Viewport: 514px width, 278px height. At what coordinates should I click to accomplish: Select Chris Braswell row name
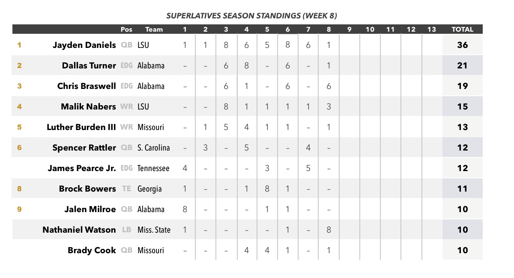coord(87,86)
